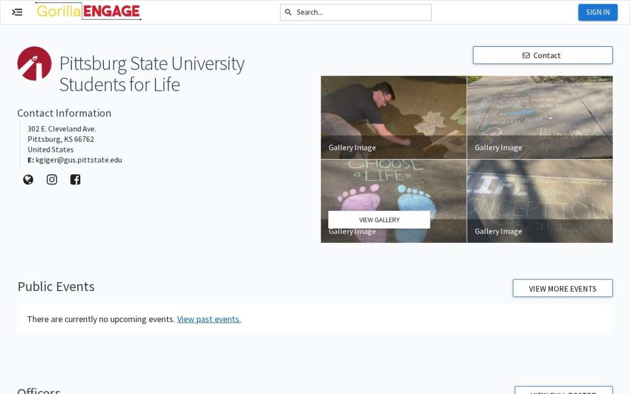Follow the View past events link
The height and width of the screenshot is (394, 630).
[x=209, y=319]
